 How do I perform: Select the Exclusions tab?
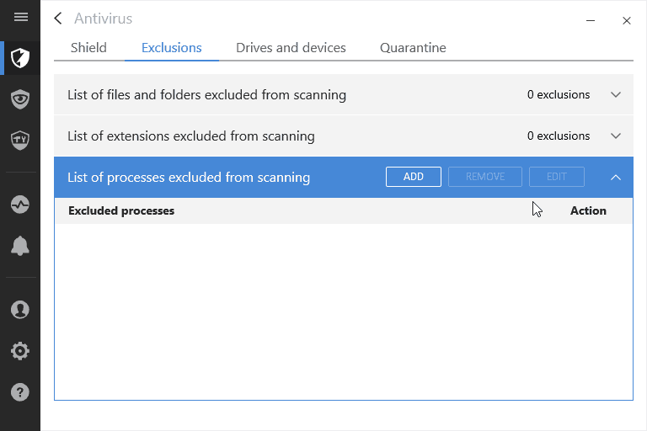click(172, 48)
